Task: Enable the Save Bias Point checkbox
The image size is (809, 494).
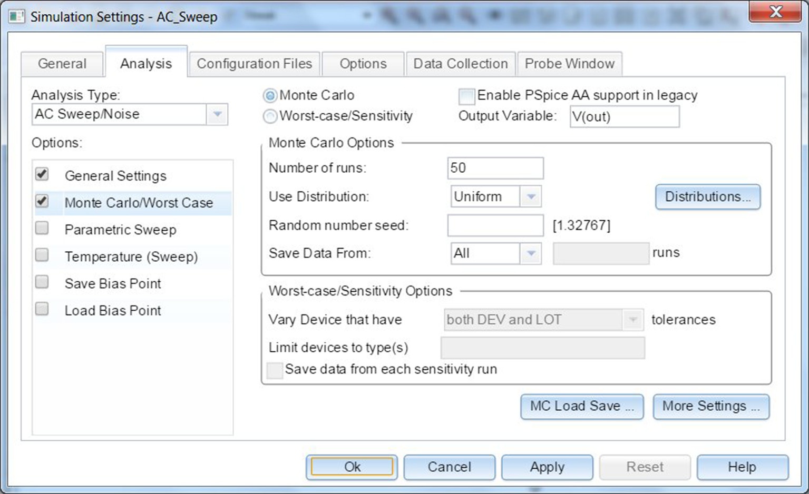Action: 42,282
